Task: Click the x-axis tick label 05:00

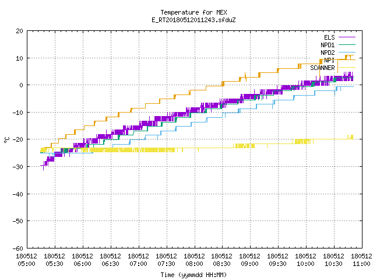Action: [x=27, y=264]
